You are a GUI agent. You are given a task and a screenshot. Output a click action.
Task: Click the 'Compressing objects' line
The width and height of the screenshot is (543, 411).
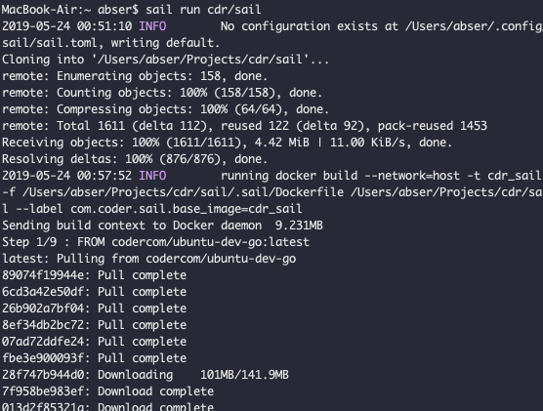[165, 109]
